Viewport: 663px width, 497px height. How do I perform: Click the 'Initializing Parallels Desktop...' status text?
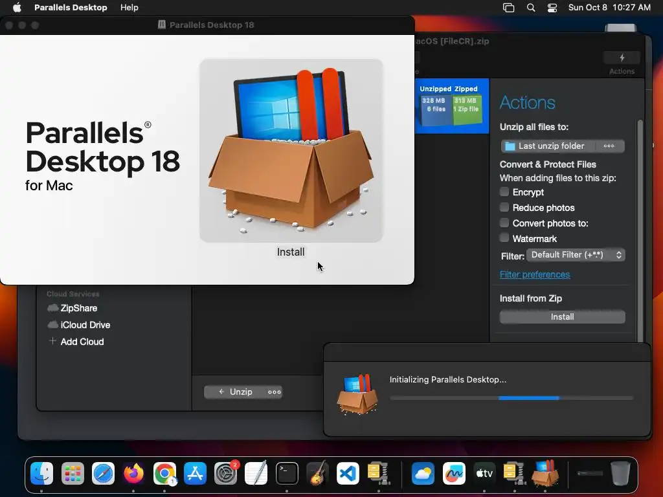click(448, 379)
